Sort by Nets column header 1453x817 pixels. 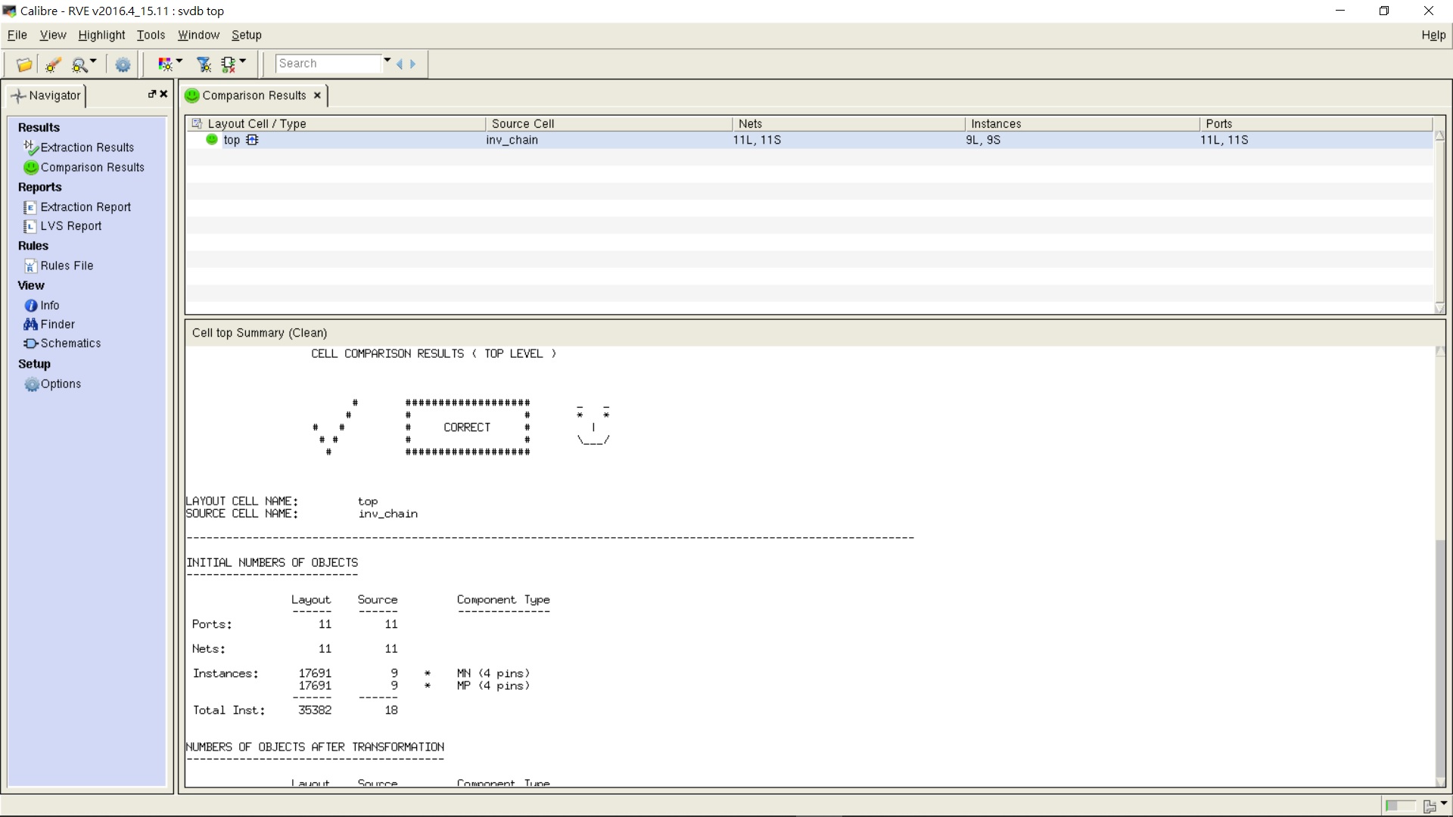pyautogui.click(x=848, y=123)
